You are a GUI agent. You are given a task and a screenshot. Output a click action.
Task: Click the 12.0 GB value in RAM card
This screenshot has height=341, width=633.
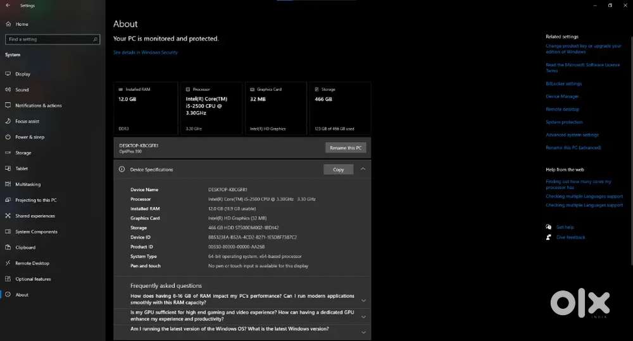[x=127, y=99]
